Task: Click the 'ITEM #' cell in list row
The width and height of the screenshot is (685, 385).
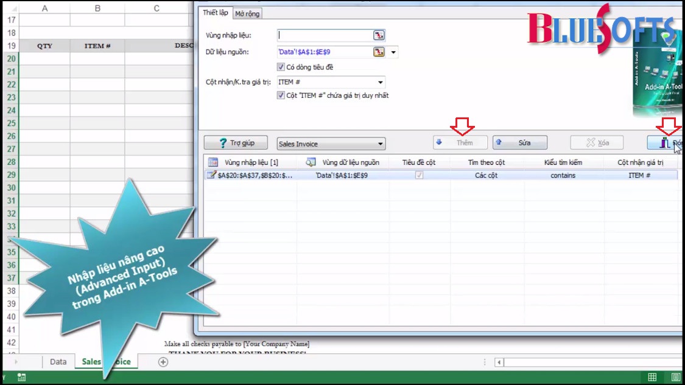Action: click(639, 176)
